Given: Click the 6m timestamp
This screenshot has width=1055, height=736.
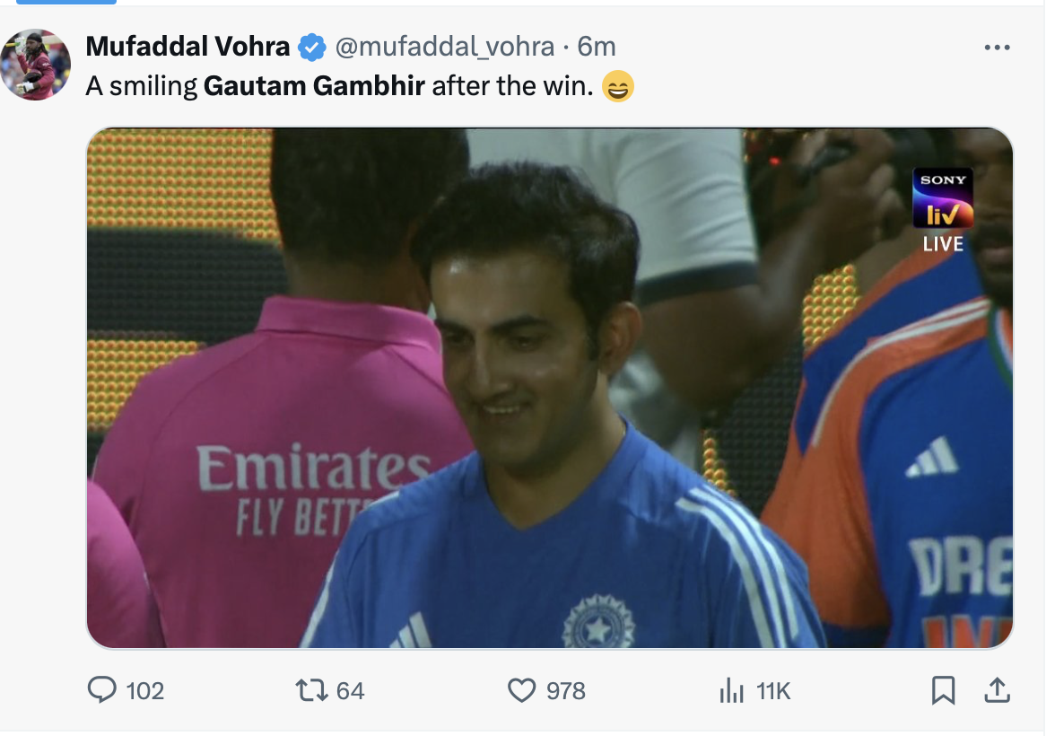Looking at the screenshot, I should point(596,47).
